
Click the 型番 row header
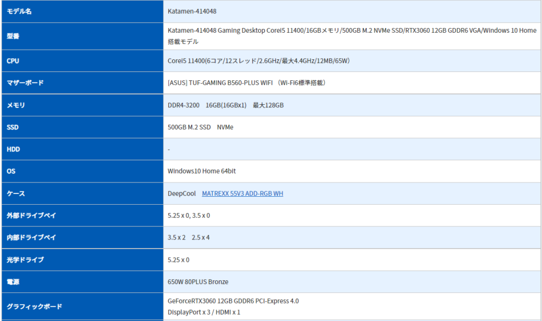[x=13, y=36]
